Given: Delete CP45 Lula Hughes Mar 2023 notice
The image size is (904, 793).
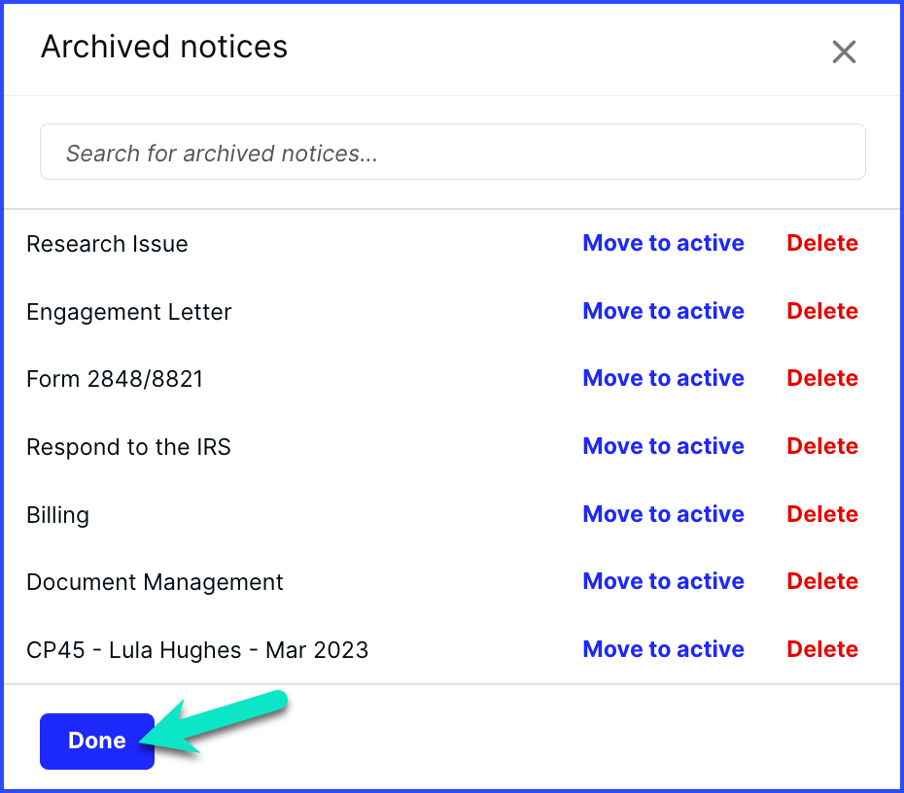Looking at the screenshot, I should 822,649.
